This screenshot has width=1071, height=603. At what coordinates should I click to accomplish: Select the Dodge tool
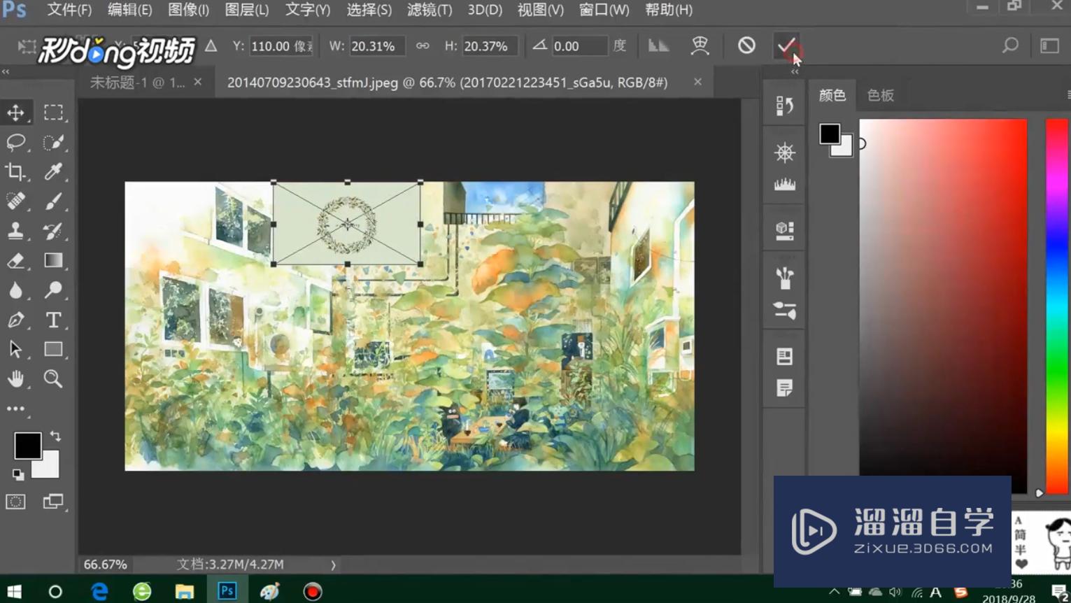click(53, 290)
